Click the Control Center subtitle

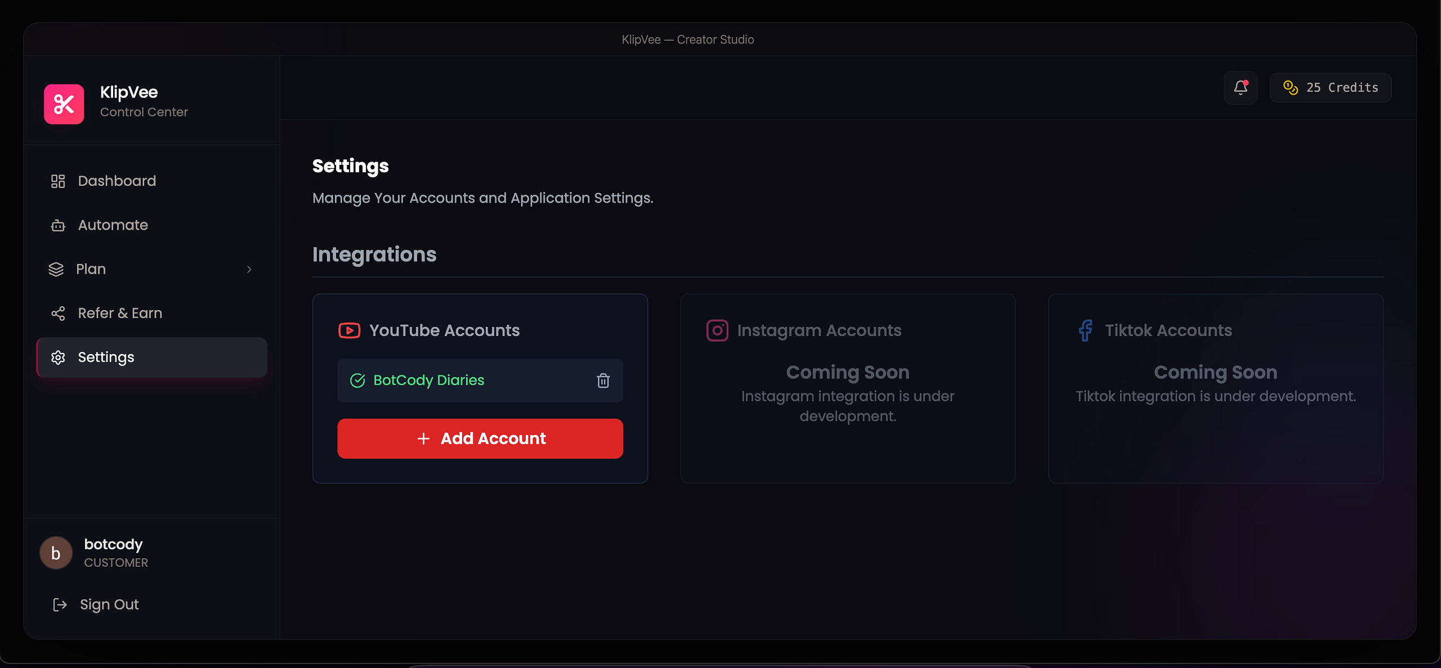tap(144, 112)
